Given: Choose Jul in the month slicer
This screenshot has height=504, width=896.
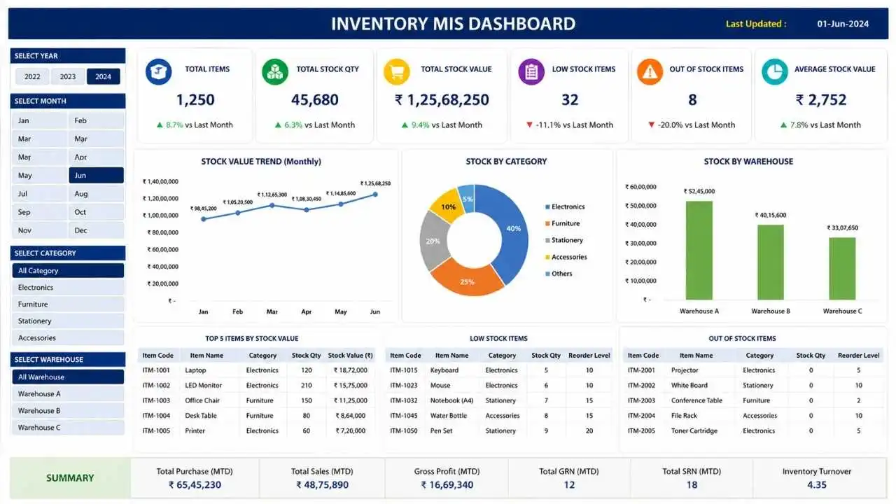Looking at the screenshot, I should click(x=40, y=194).
